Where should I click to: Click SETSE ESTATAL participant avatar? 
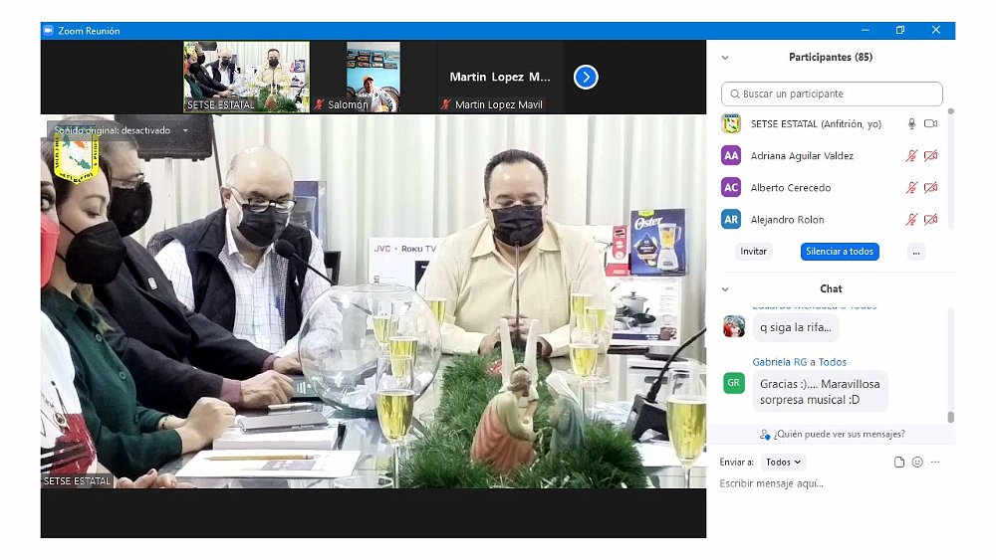pyautogui.click(x=731, y=124)
